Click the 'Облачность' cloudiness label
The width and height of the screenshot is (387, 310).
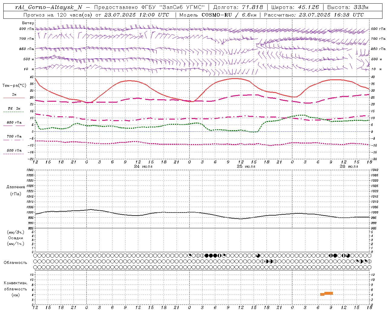(x=15, y=263)
